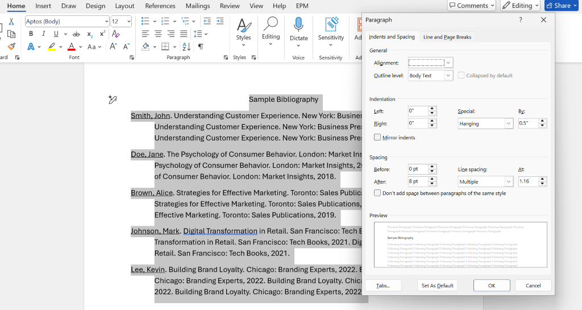This screenshot has height=310, width=582.
Task: Click the line spacing At field
Action: [528, 181]
